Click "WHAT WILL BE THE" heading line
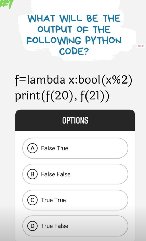The image size is (146, 241). tap(74, 18)
